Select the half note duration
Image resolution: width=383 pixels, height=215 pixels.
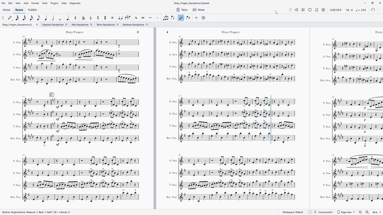[53, 18]
